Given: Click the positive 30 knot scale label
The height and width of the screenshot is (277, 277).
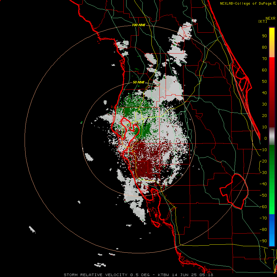Looking at the screenshot, I should point(264,104).
